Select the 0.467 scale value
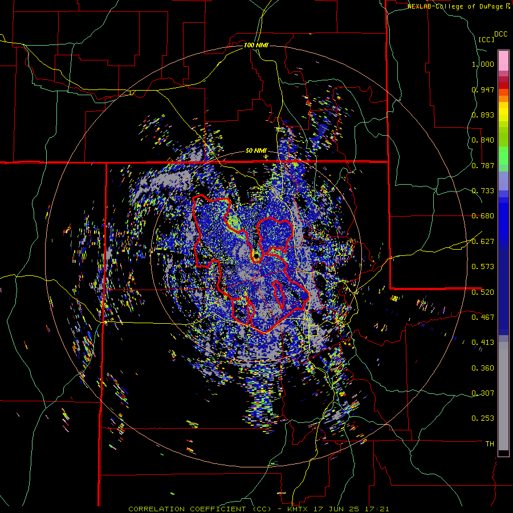The image size is (513, 513). [483, 317]
